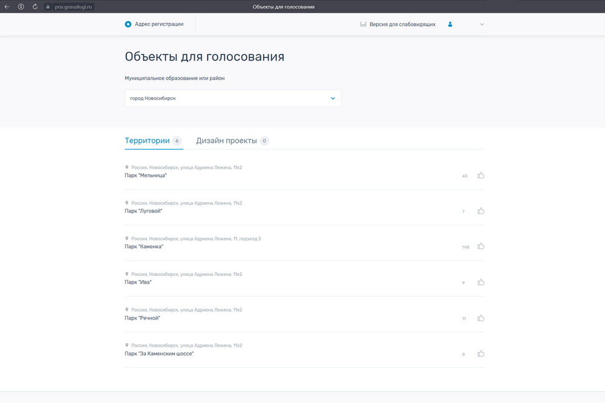Click the pos.gosuslugi.ru address bar
Image resolution: width=605 pixels, height=403 pixels.
click(73, 7)
